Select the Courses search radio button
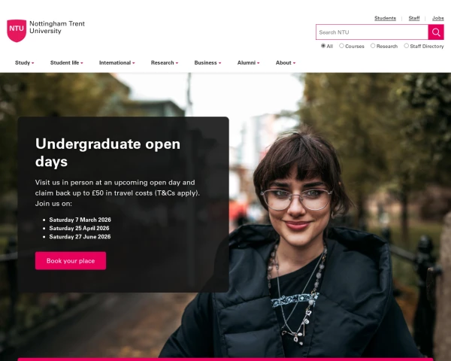Viewport: 451px width, 361px height. [x=341, y=46]
